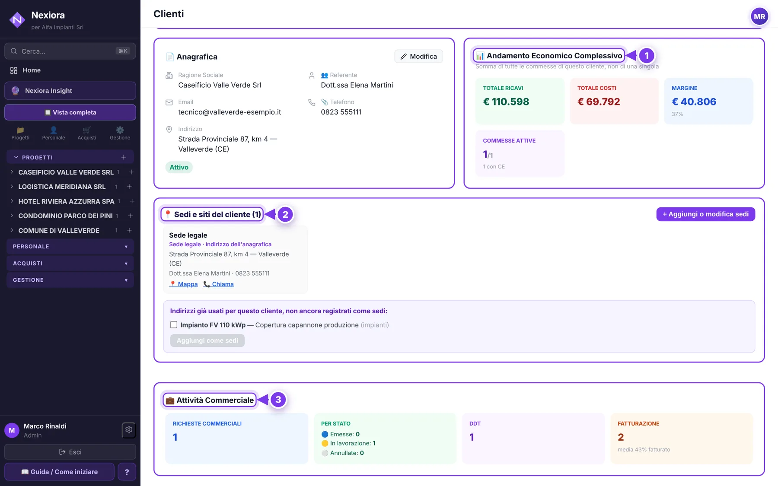Click the Totale Ricavi card € 110.598
The width and height of the screenshot is (778, 486).
click(x=520, y=101)
